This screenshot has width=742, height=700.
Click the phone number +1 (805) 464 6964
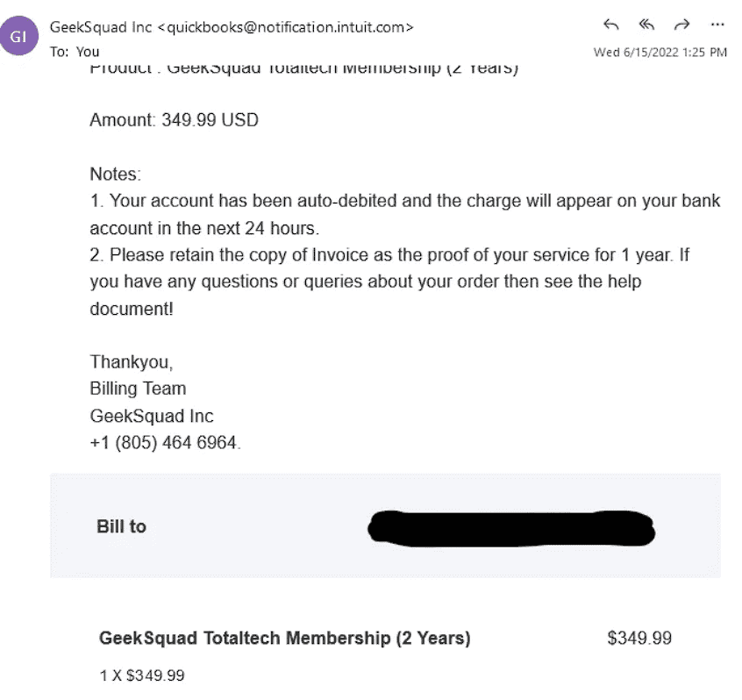coord(163,443)
